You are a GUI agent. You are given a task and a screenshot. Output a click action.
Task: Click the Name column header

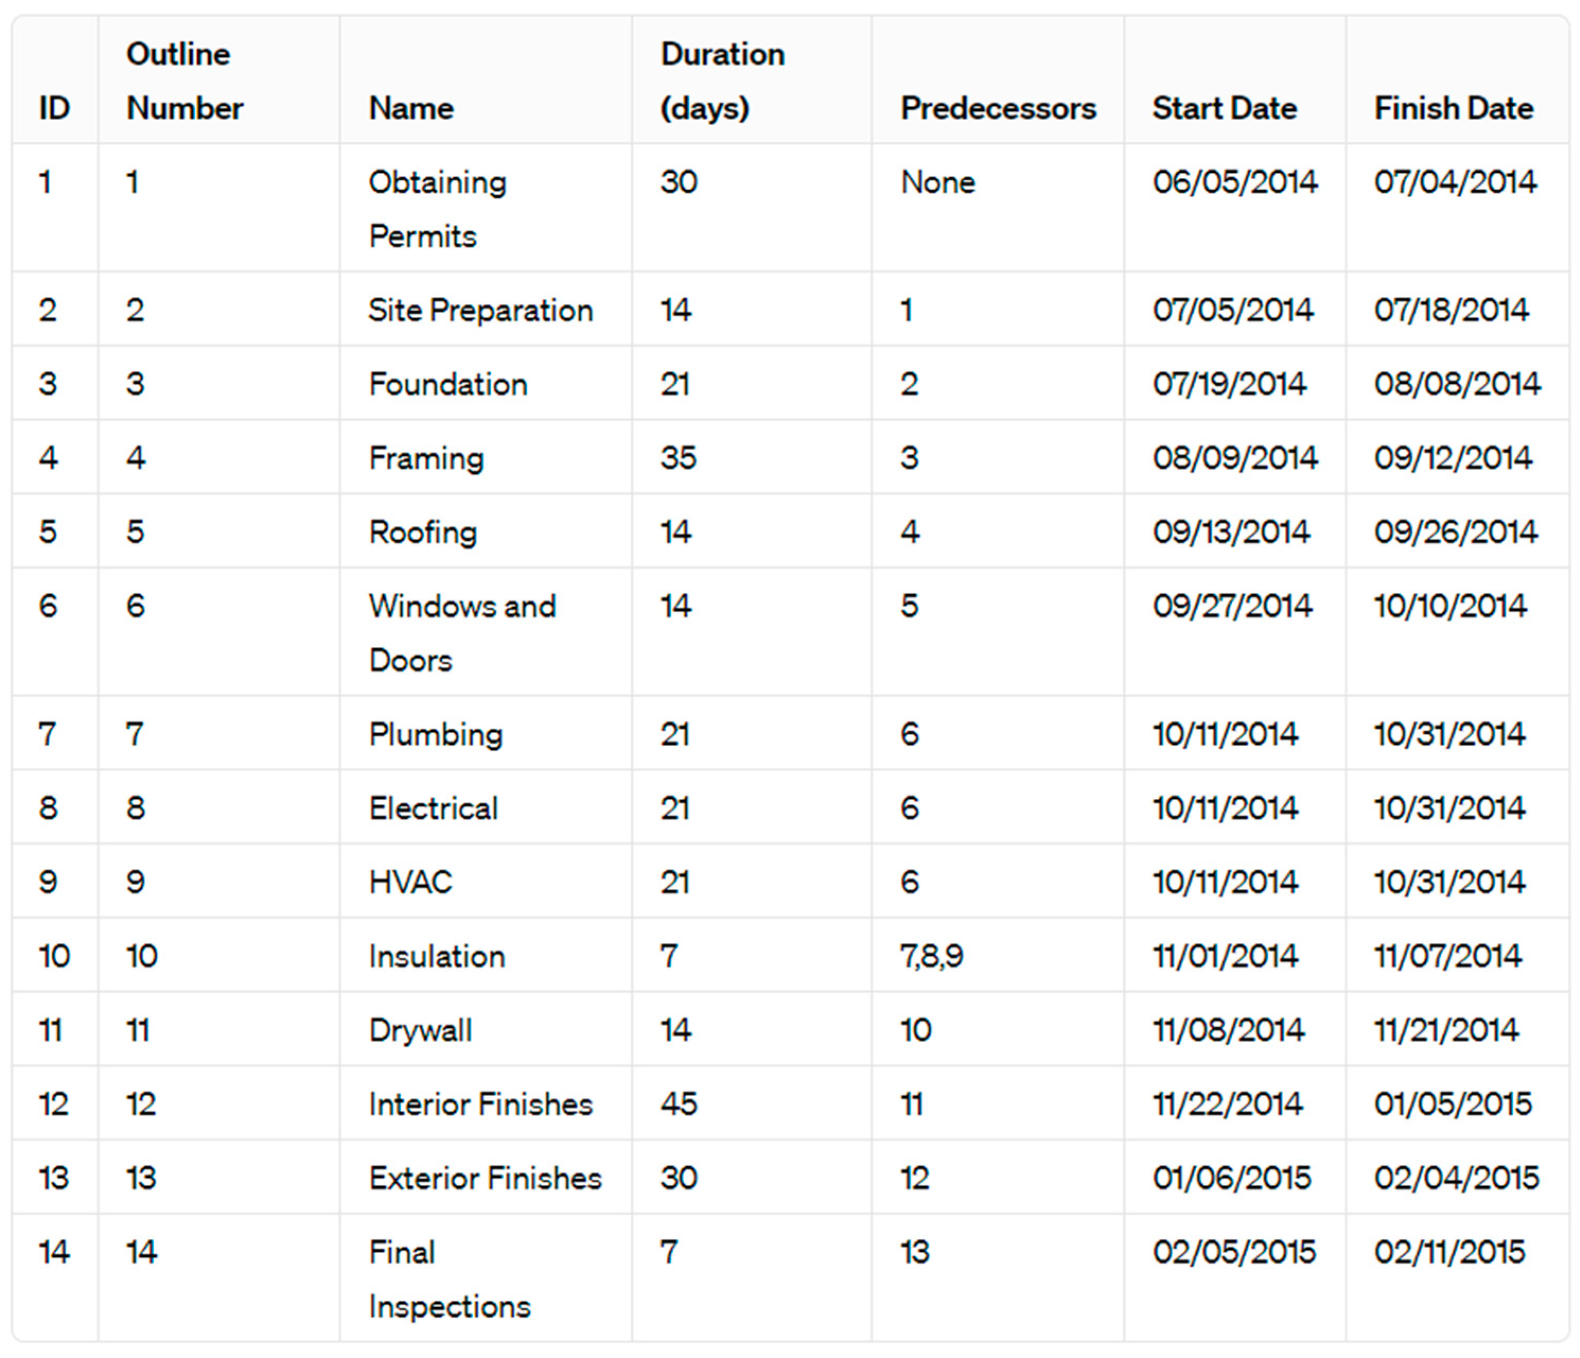411,108
